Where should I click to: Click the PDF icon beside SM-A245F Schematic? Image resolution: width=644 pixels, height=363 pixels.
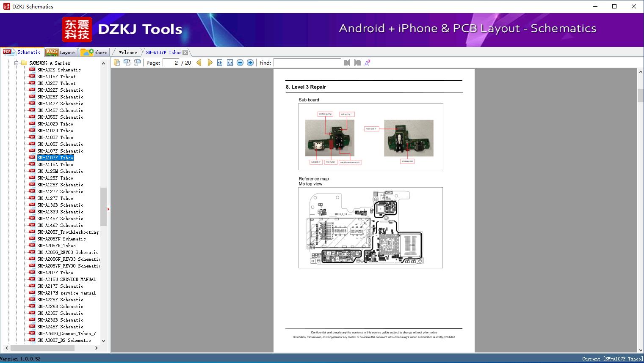(x=32, y=326)
